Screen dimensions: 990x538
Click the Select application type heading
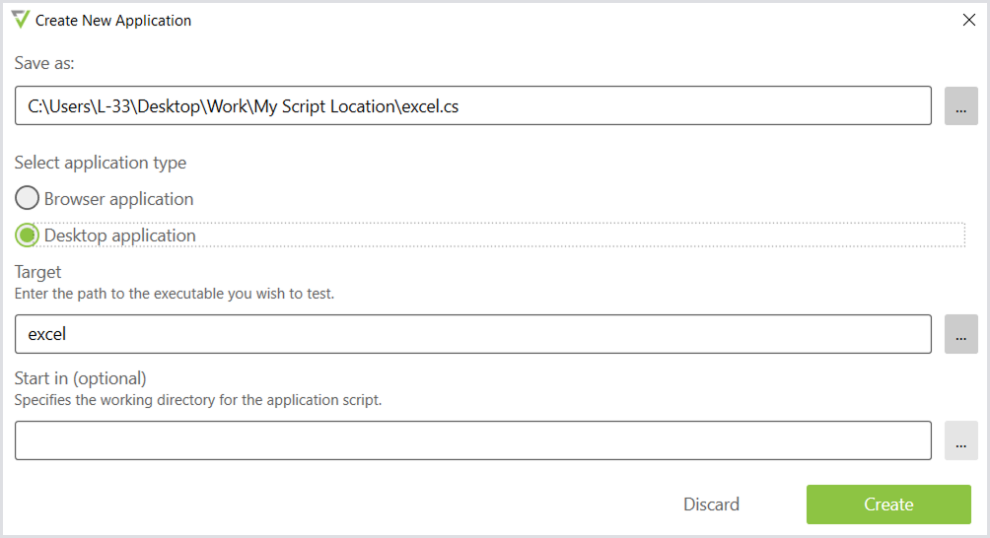click(101, 163)
